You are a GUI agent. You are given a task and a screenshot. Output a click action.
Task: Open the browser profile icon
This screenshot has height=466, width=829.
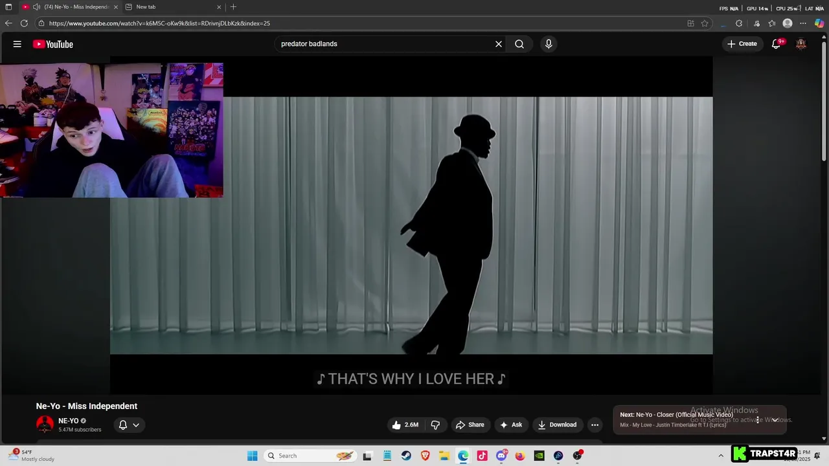coord(788,23)
